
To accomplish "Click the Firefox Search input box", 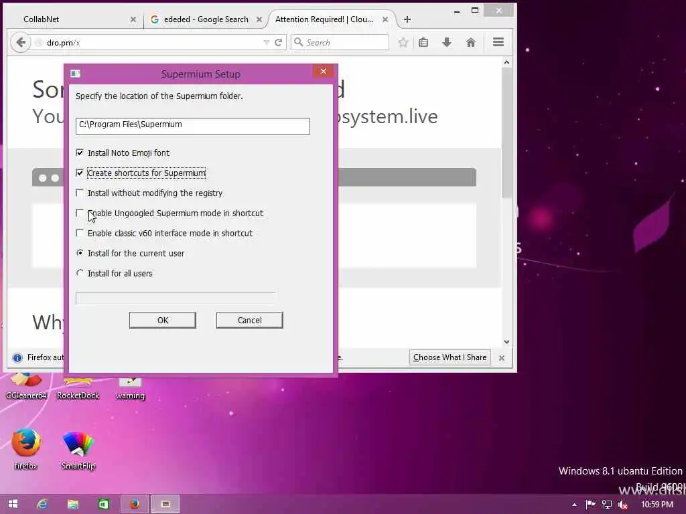I will click(340, 42).
